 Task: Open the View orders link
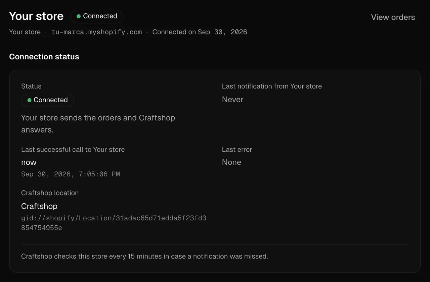coord(393,17)
